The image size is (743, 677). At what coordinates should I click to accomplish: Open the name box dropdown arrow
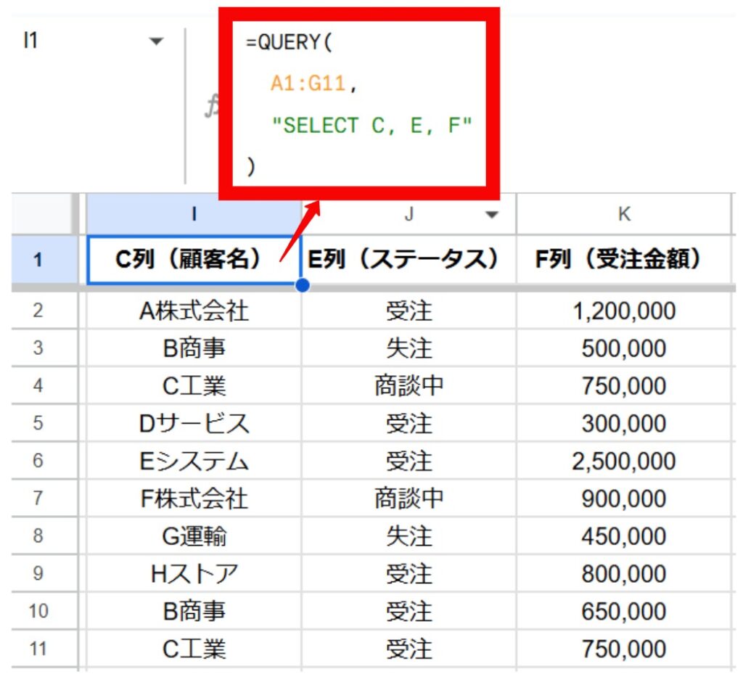point(156,41)
